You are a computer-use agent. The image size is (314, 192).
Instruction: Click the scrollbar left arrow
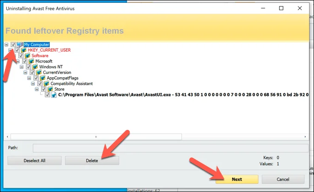(x=7, y=137)
